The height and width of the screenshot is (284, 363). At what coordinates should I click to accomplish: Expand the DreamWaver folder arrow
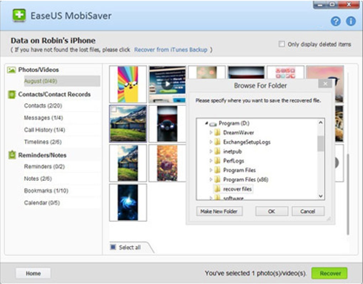(211, 132)
